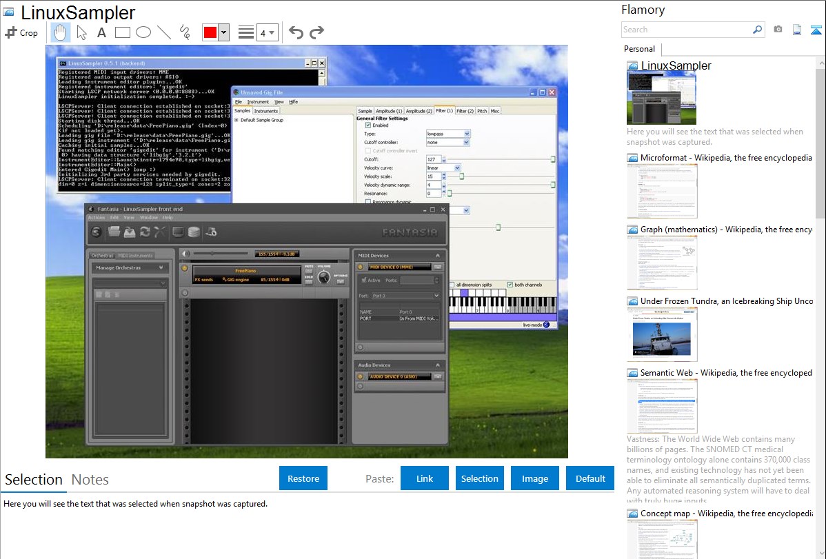Toggle "all dimension splits" checkbox in Gig File window
This screenshot has width=826, height=559.
[x=452, y=285]
